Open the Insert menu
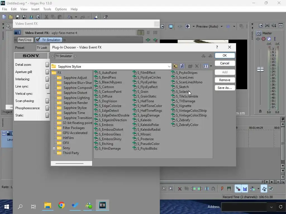This screenshot has width=286, height=214. click(35, 9)
